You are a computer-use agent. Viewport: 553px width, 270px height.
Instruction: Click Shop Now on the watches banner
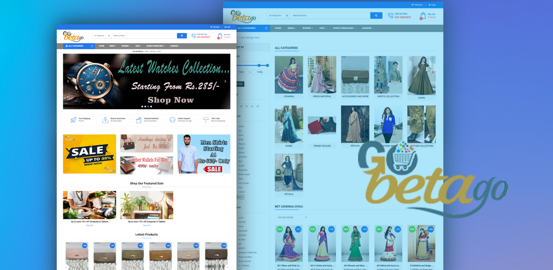pos(171,100)
